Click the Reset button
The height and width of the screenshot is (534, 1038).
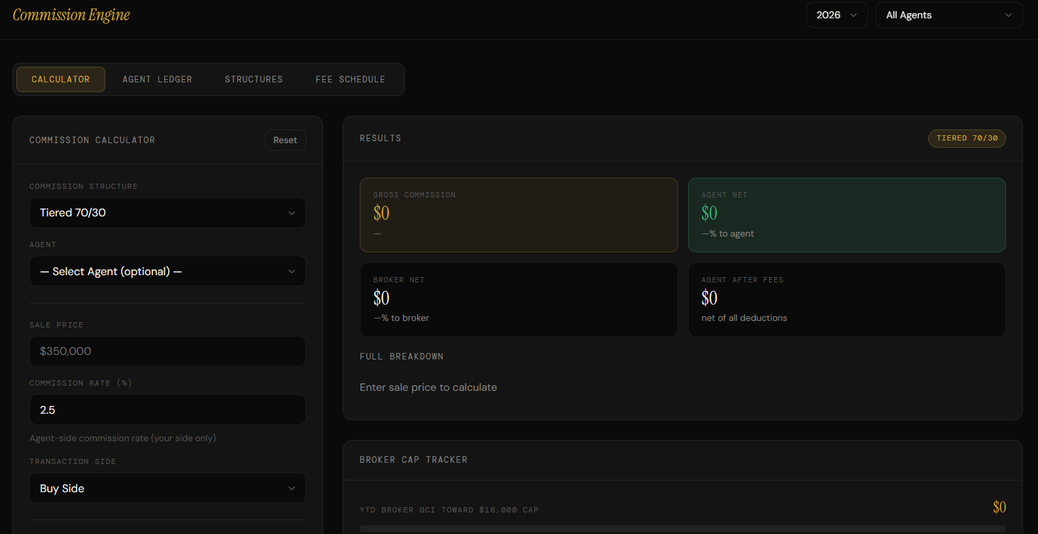[x=285, y=140]
